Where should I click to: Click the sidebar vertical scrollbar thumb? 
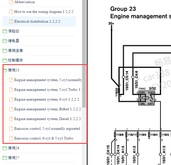84,54
